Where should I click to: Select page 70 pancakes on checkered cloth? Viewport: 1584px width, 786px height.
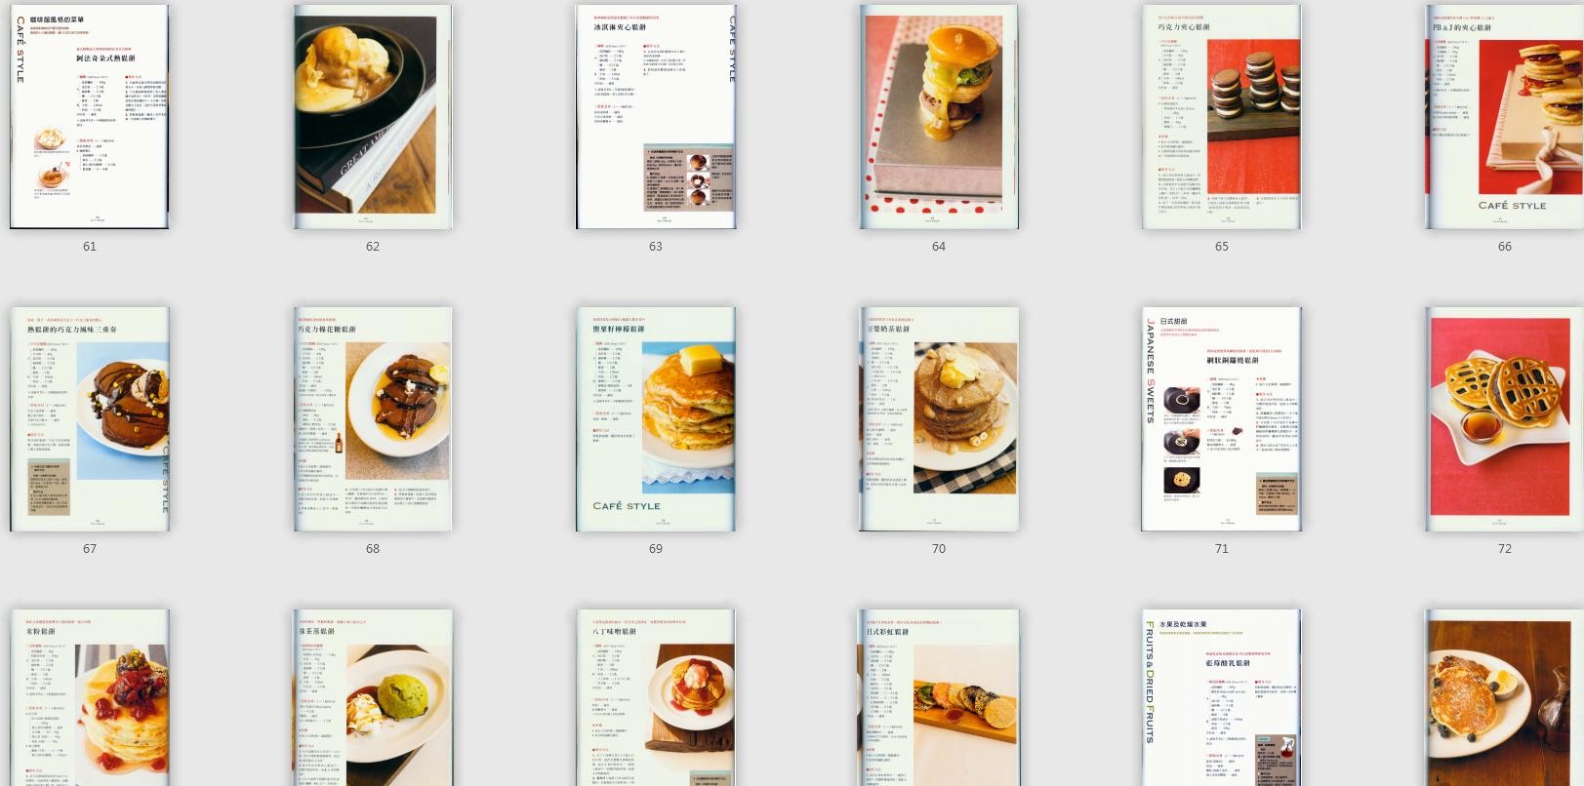tap(938, 419)
